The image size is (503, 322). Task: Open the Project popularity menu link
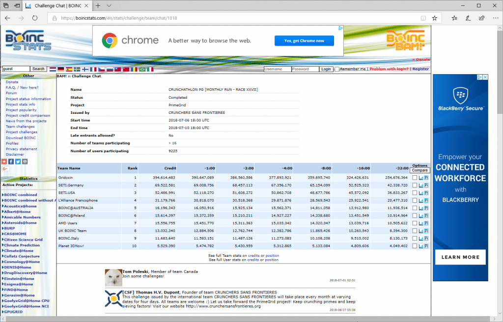(21, 109)
